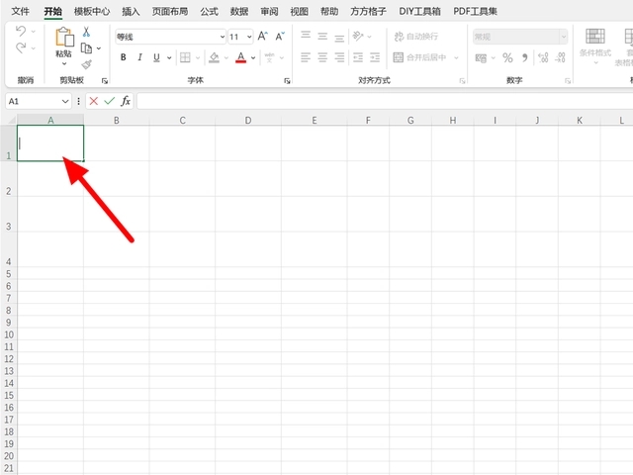Increase indent icon

(375, 57)
